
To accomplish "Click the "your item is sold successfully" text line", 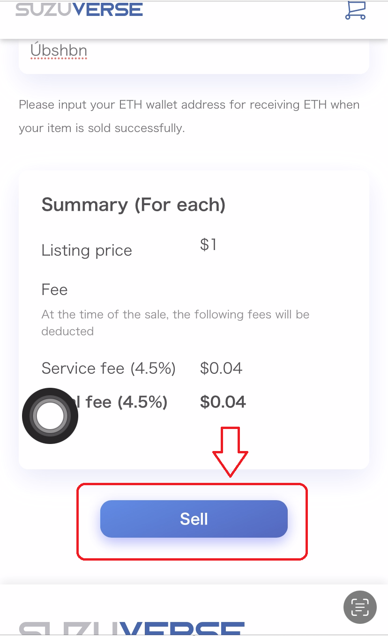I will pos(102,128).
